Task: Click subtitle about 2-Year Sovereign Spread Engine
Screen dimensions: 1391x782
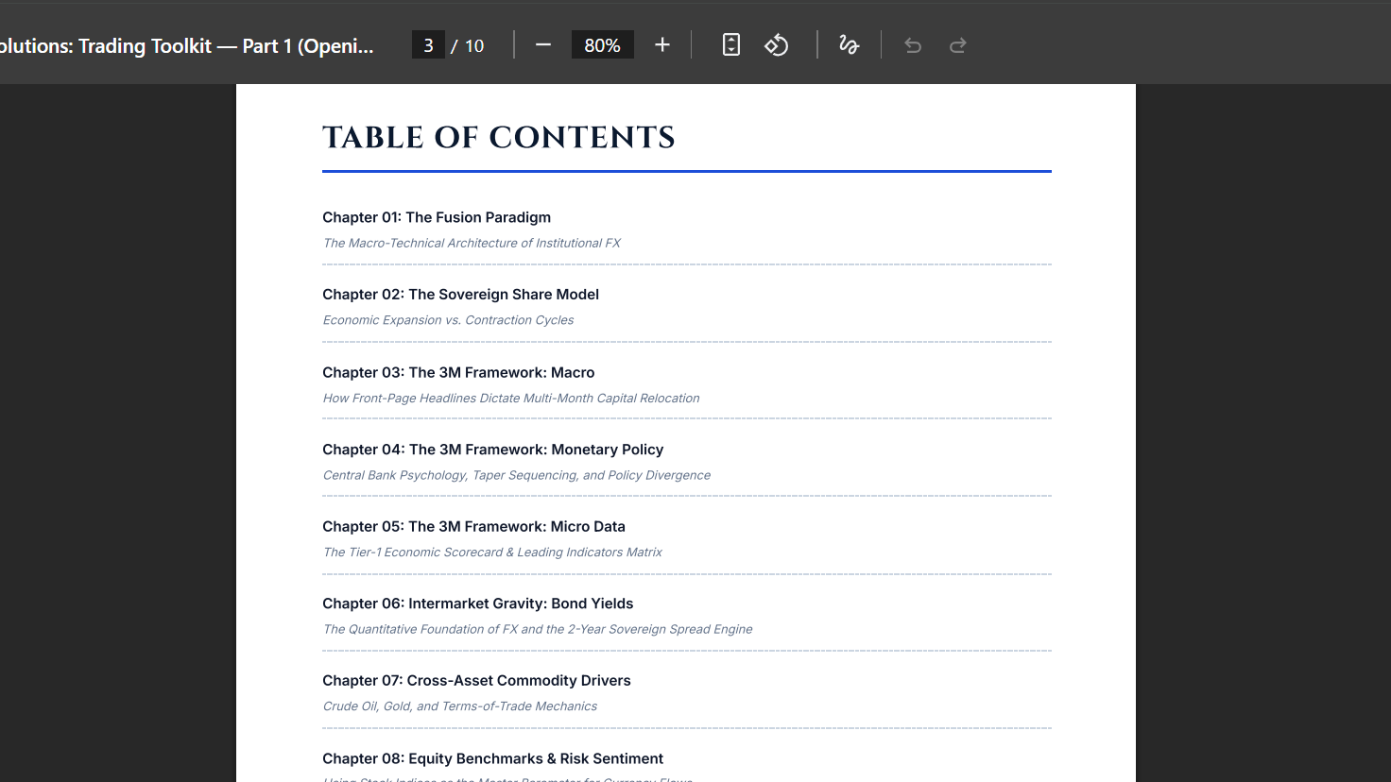Action: coord(538,629)
